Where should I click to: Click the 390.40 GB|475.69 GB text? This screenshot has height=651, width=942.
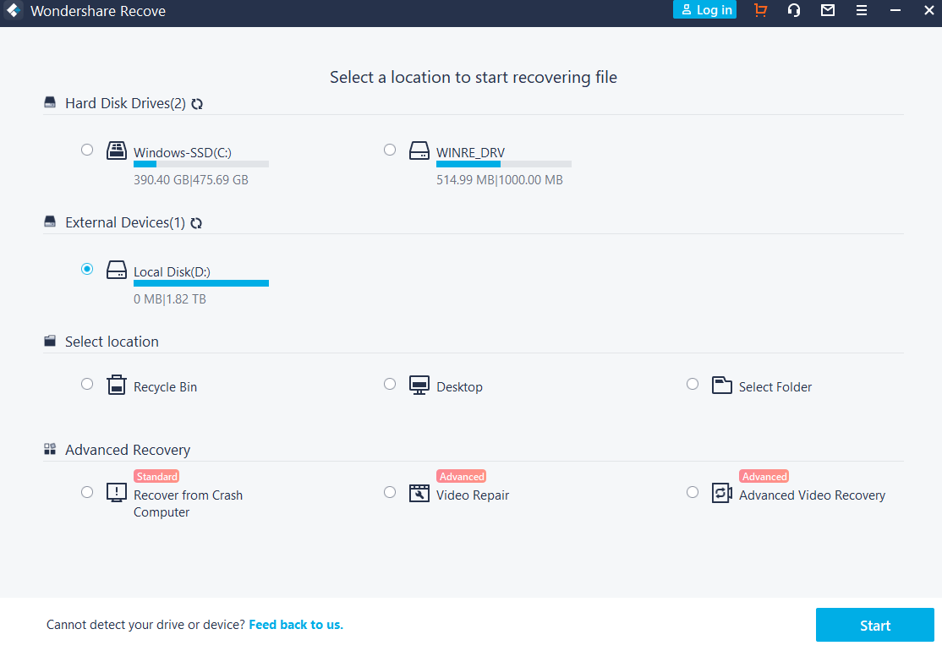tap(191, 179)
